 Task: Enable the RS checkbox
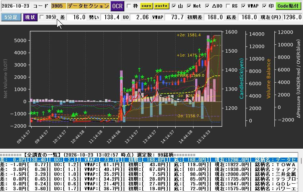point(228,6)
